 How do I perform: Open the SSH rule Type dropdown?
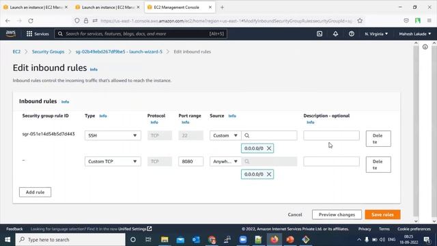click(x=113, y=135)
